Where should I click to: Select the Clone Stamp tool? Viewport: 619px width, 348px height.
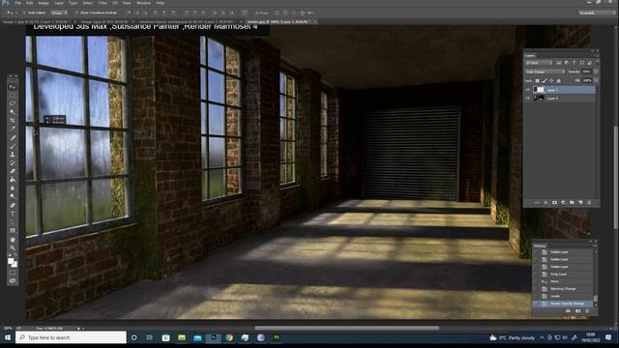pyautogui.click(x=13, y=155)
